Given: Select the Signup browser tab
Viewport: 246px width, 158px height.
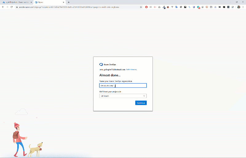Looking at the screenshot, I should coord(50,2).
